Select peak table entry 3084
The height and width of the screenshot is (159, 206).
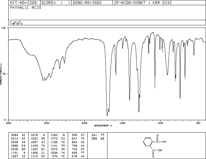click(14, 135)
